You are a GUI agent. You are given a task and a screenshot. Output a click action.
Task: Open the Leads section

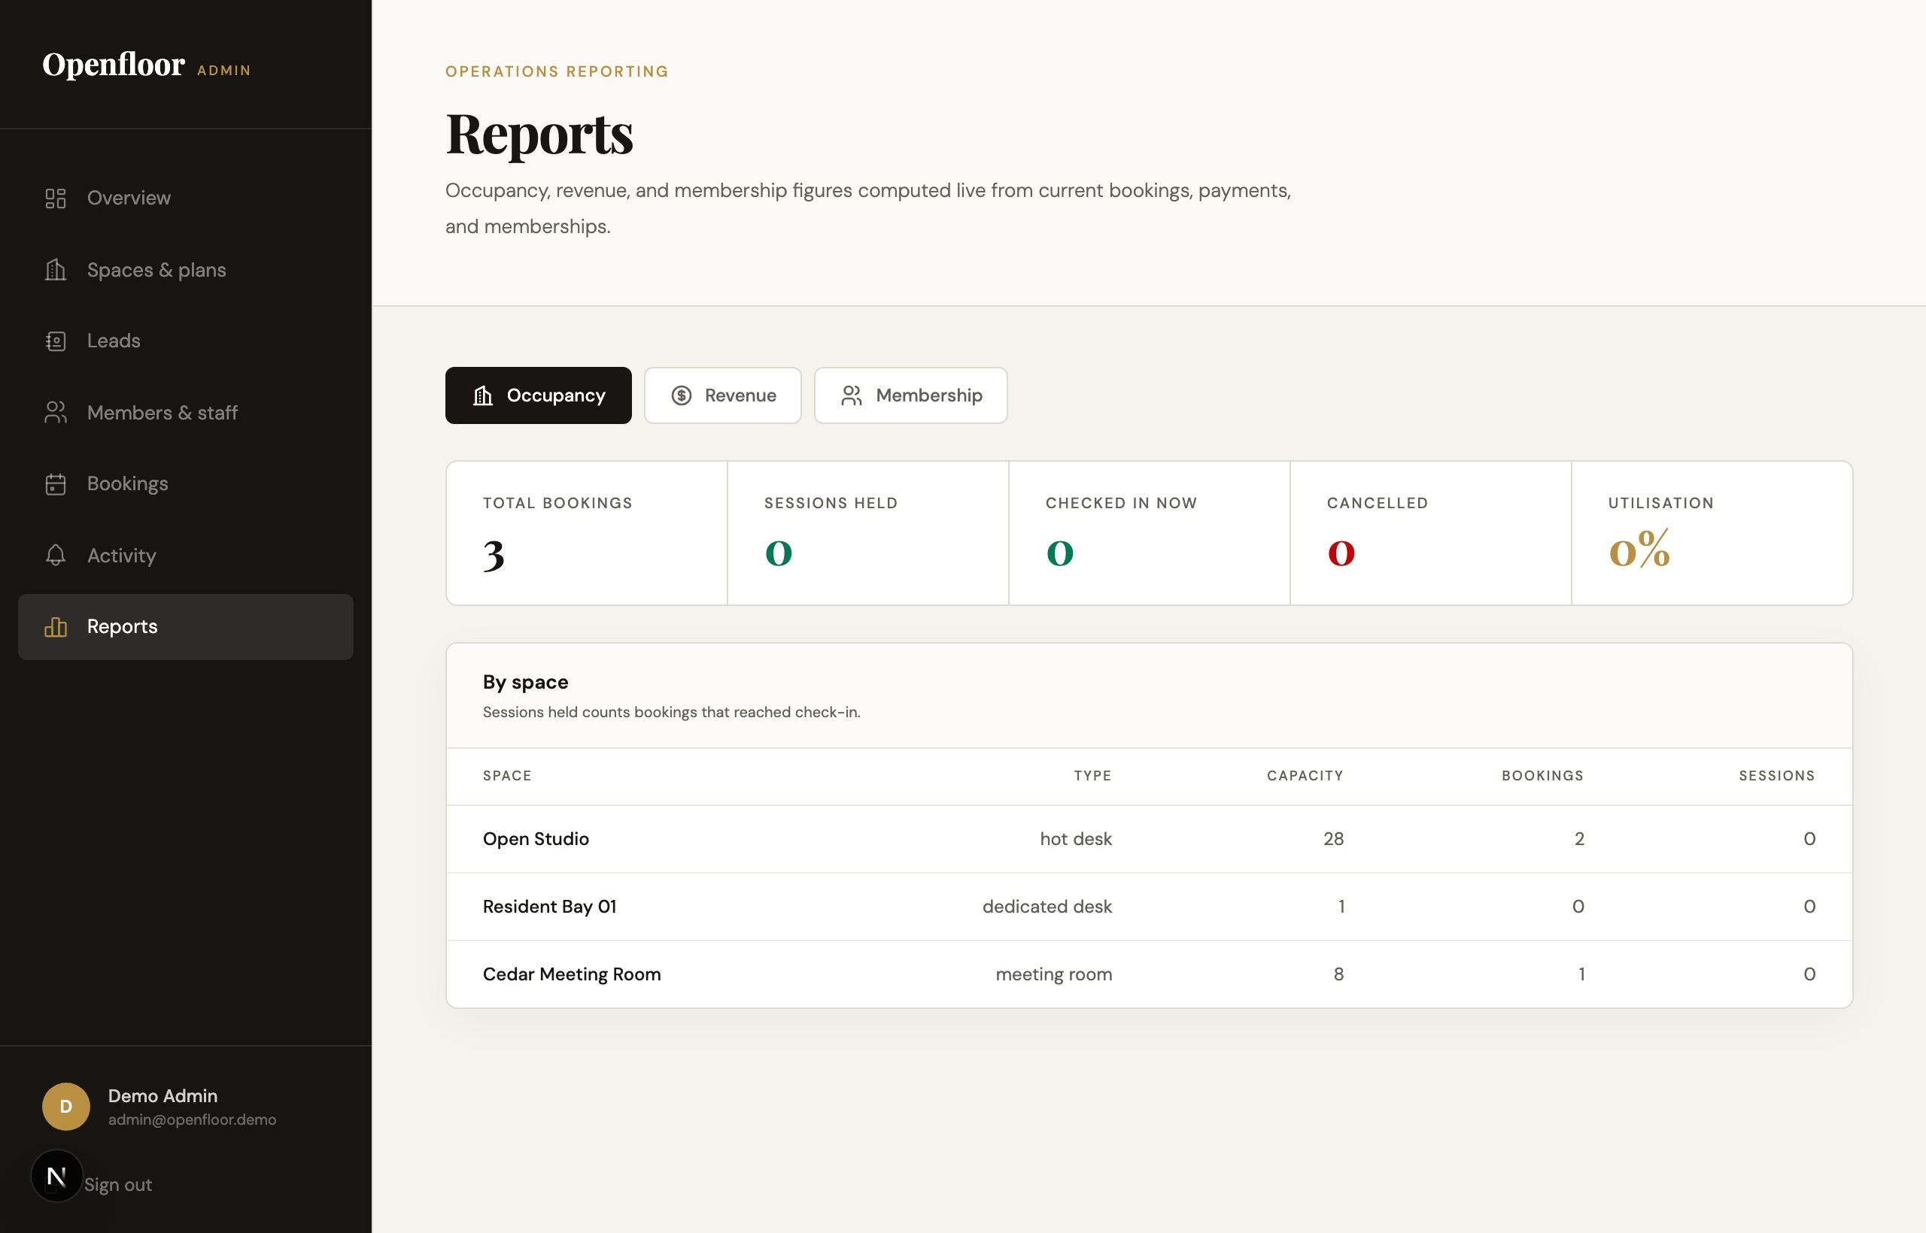tap(185, 341)
